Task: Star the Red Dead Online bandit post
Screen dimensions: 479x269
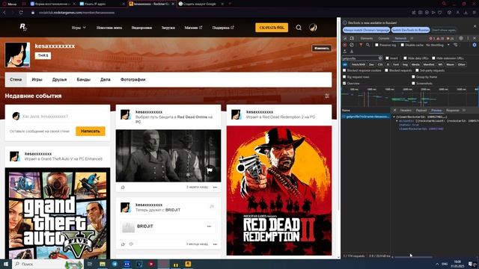Action: click(x=123, y=187)
